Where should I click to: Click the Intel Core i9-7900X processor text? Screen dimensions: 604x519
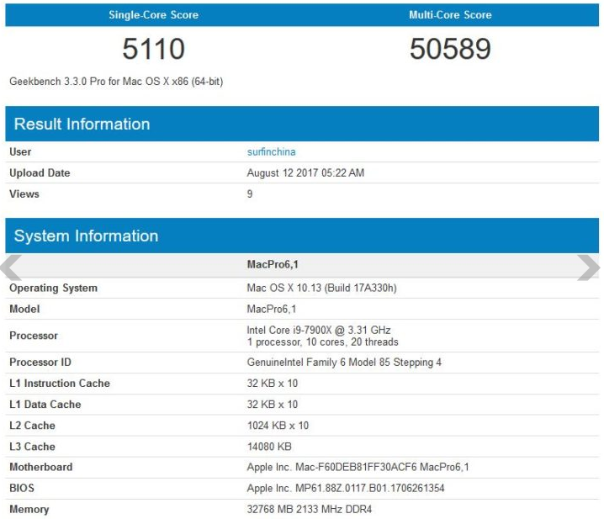point(319,330)
